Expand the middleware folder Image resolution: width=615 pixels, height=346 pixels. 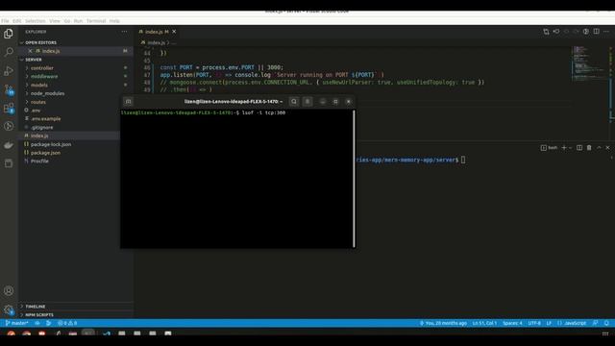coord(44,77)
